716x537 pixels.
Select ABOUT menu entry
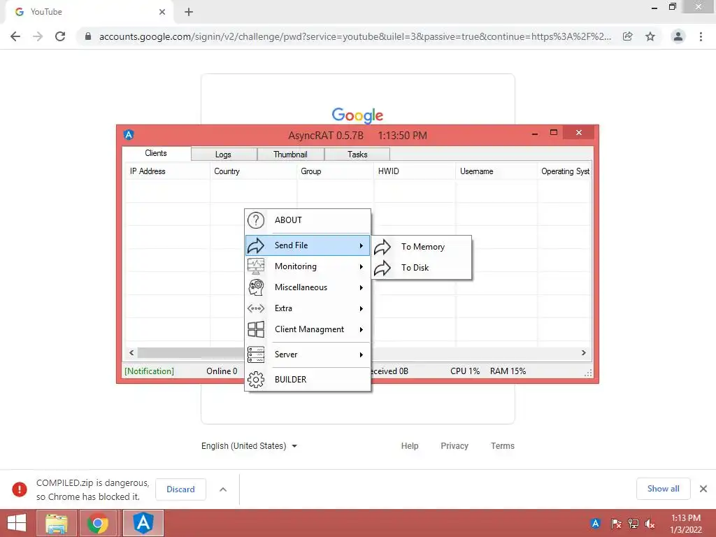(x=308, y=220)
